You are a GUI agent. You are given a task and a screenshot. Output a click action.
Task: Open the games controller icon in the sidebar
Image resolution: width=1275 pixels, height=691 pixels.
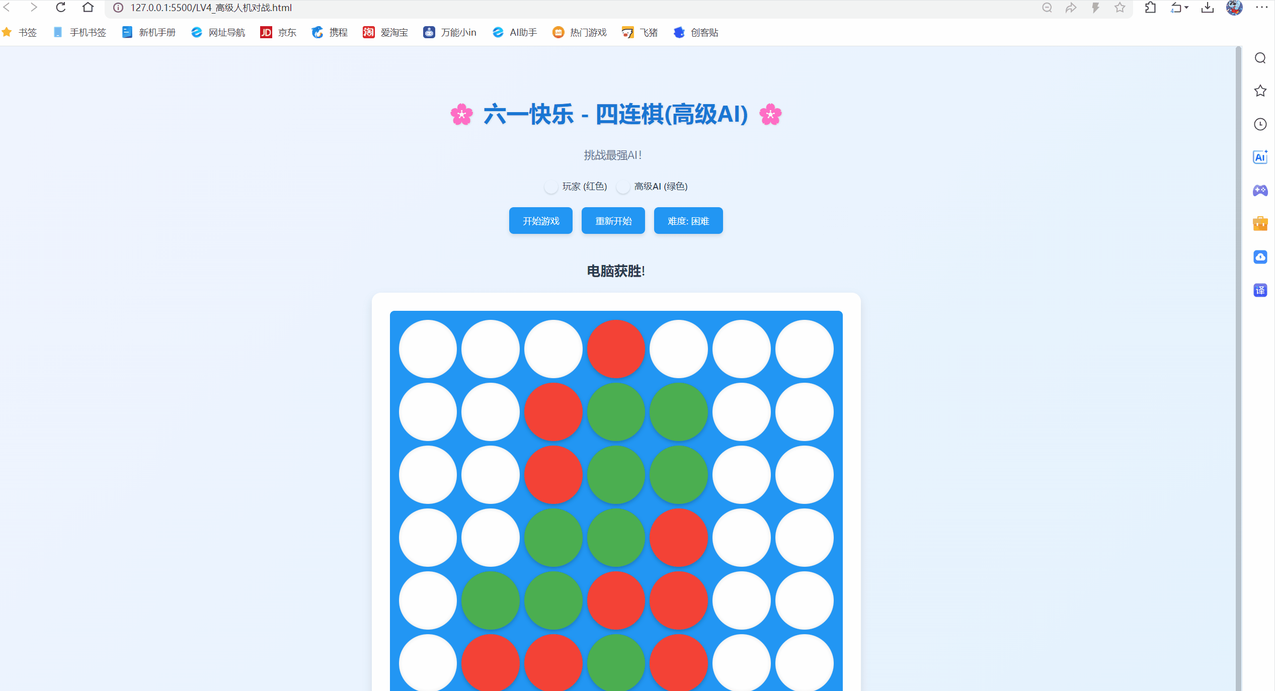click(x=1260, y=190)
